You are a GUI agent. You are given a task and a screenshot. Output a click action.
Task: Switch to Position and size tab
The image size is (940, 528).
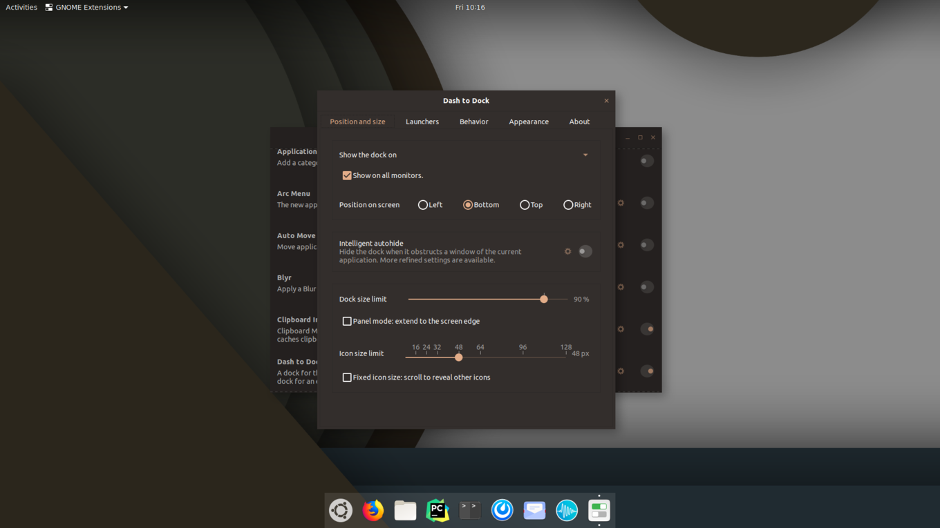coord(357,121)
